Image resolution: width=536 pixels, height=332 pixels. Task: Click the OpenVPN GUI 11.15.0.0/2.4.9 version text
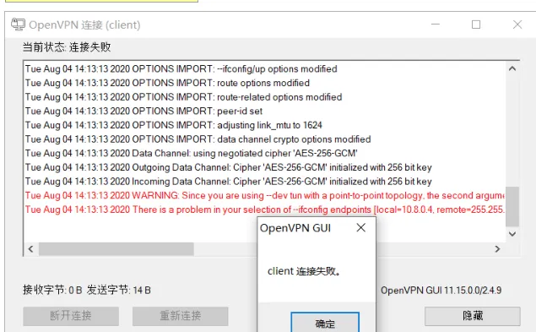pos(441,291)
